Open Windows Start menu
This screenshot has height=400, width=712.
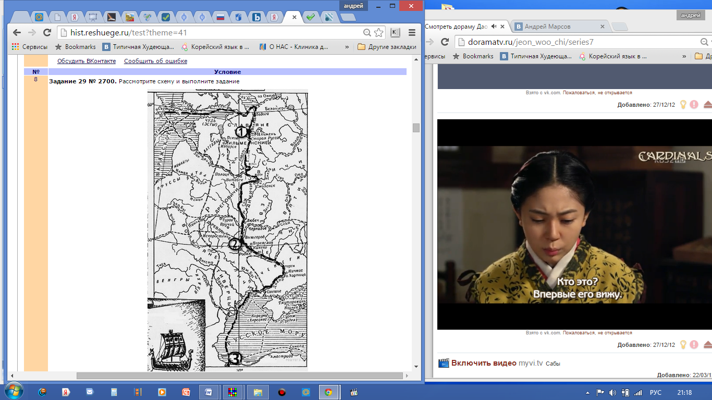point(13,391)
